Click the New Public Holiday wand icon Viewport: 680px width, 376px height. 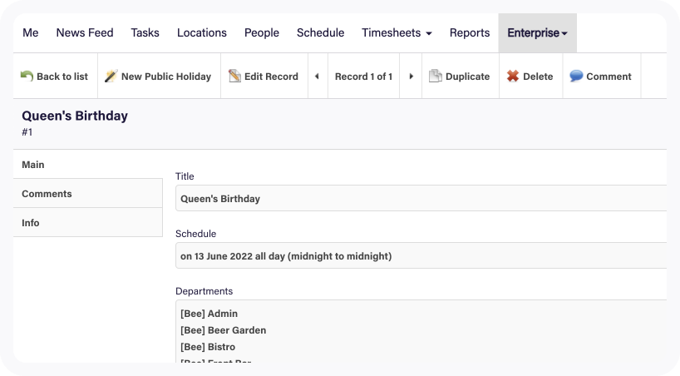(111, 77)
